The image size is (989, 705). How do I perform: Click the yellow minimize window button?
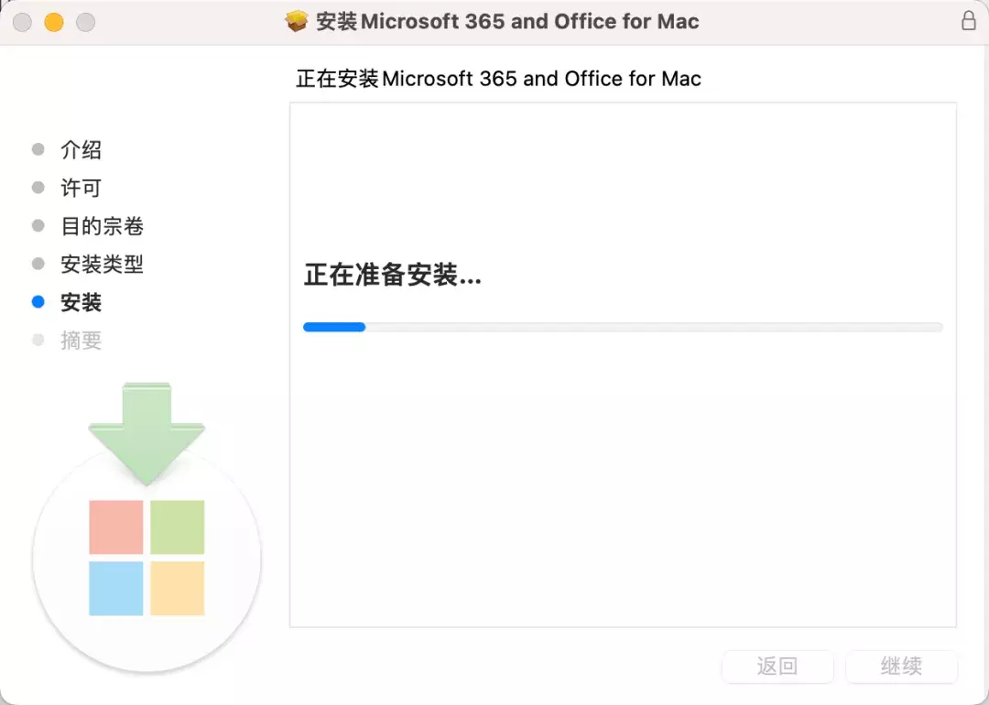click(54, 22)
